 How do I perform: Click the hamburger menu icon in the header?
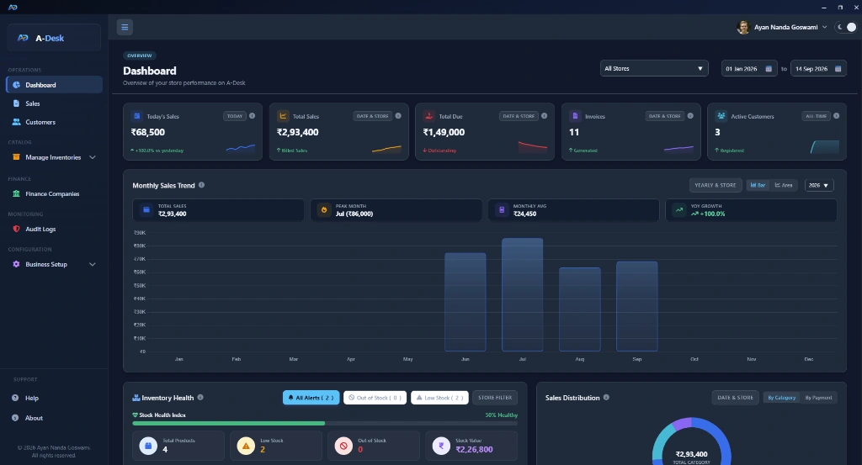pyautogui.click(x=125, y=27)
